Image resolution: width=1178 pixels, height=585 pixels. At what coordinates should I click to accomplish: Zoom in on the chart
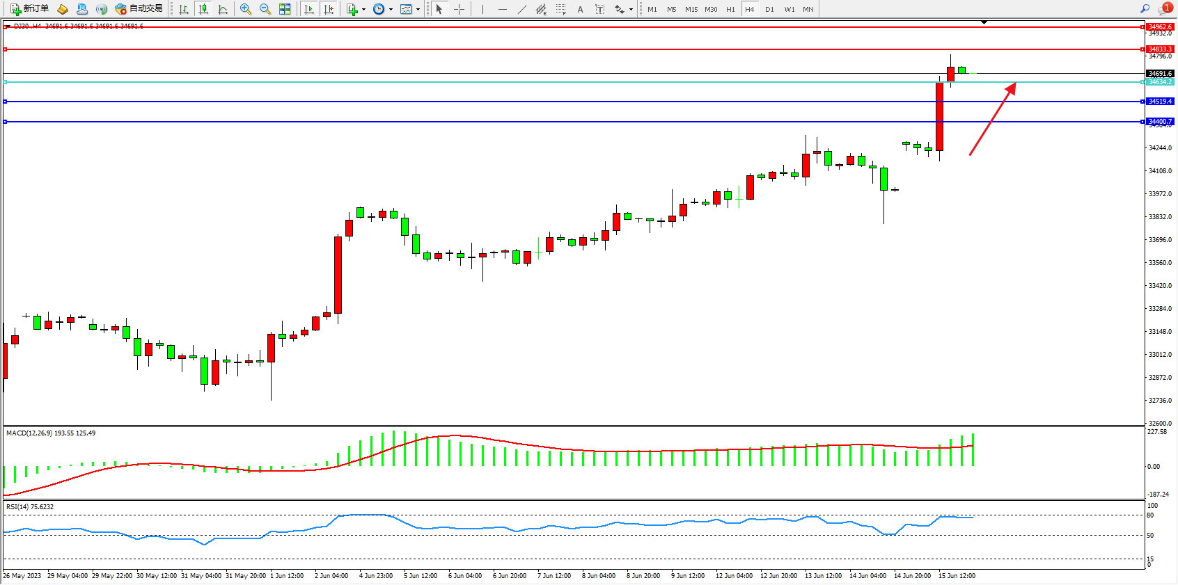246,9
